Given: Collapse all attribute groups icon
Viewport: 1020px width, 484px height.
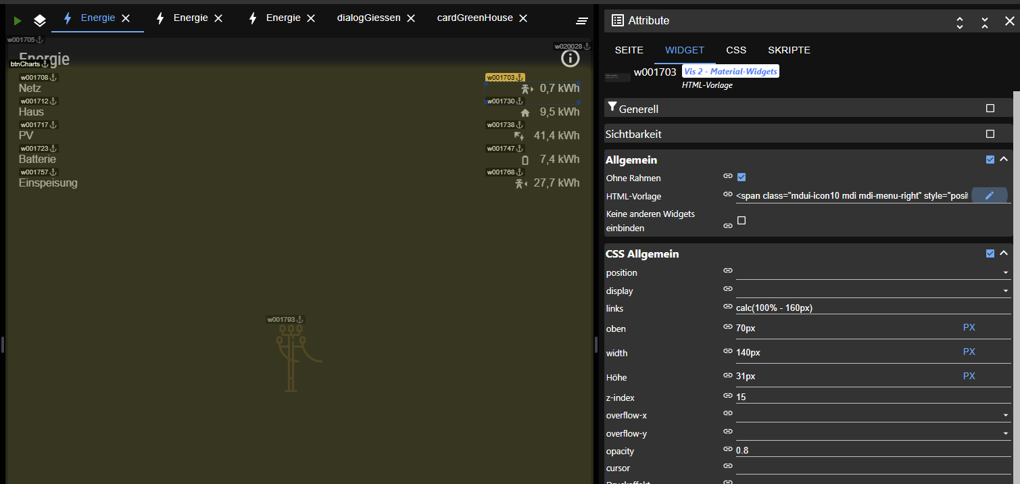Looking at the screenshot, I should pyautogui.click(x=985, y=22).
